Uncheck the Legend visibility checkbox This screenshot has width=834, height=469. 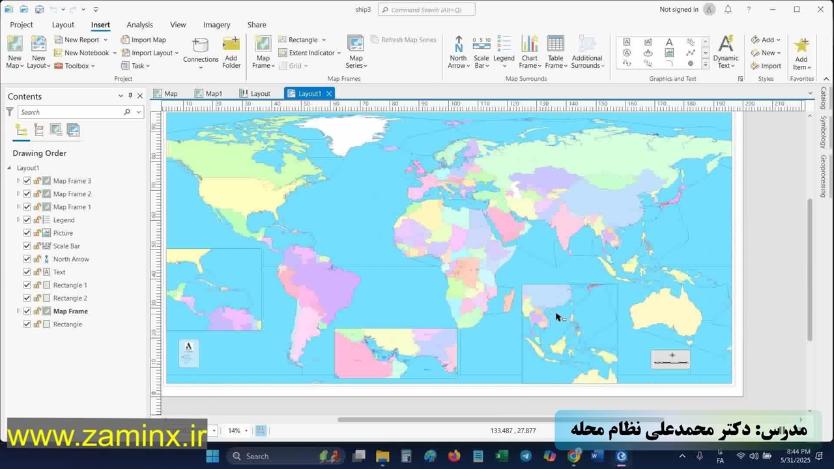click(x=27, y=220)
